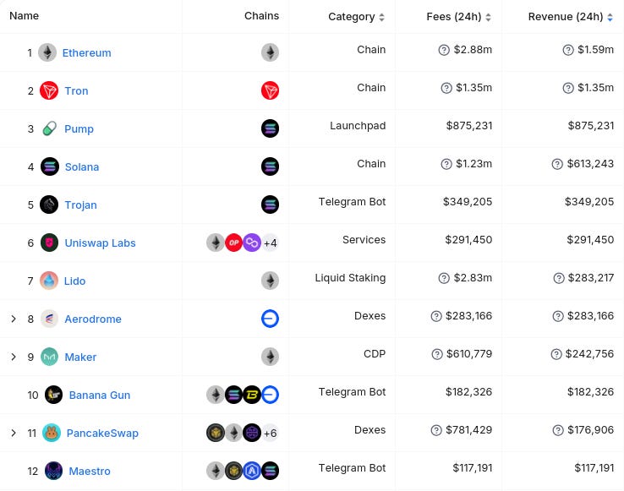Click the Pump pill logo icon
The width and height of the screenshot is (624, 491).
coord(49,128)
